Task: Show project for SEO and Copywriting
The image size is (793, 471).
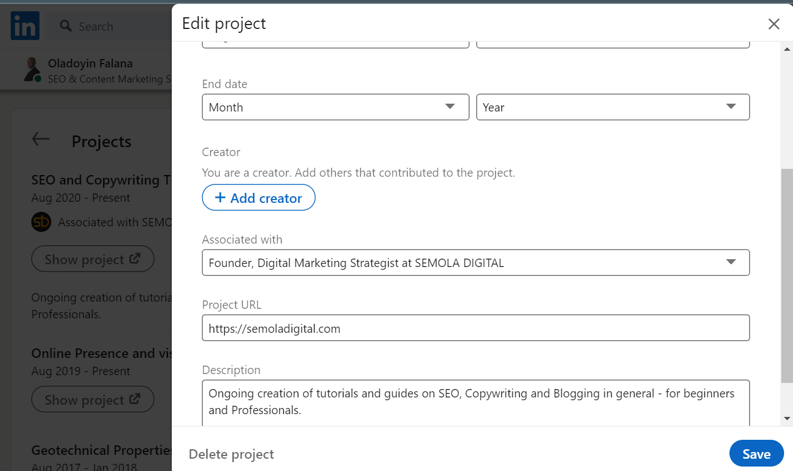Action: [x=93, y=259]
